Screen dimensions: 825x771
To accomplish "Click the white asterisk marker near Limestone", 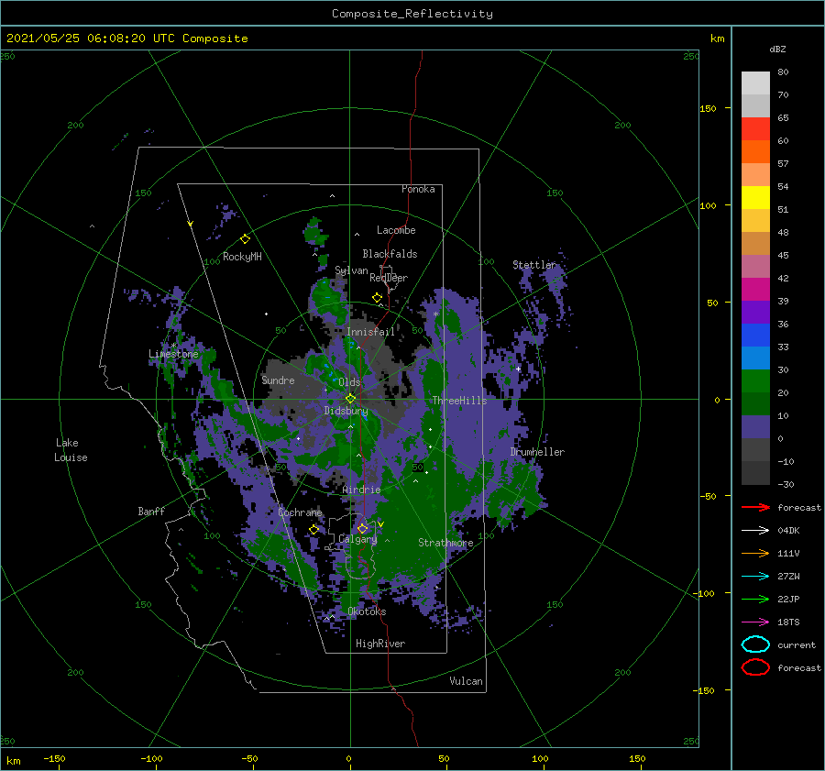I will click(173, 346).
